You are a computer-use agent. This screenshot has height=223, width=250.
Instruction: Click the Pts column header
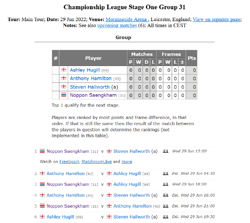pyautogui.click(x=192, y=58)
